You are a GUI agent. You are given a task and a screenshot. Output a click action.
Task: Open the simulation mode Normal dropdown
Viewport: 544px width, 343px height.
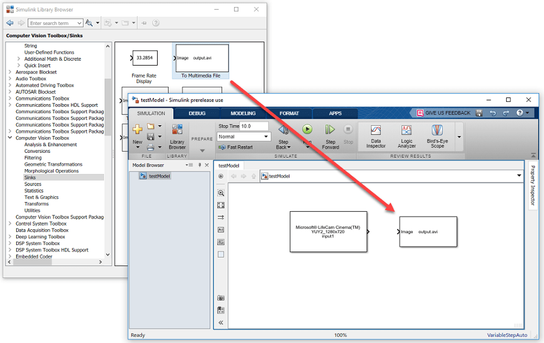244,137
